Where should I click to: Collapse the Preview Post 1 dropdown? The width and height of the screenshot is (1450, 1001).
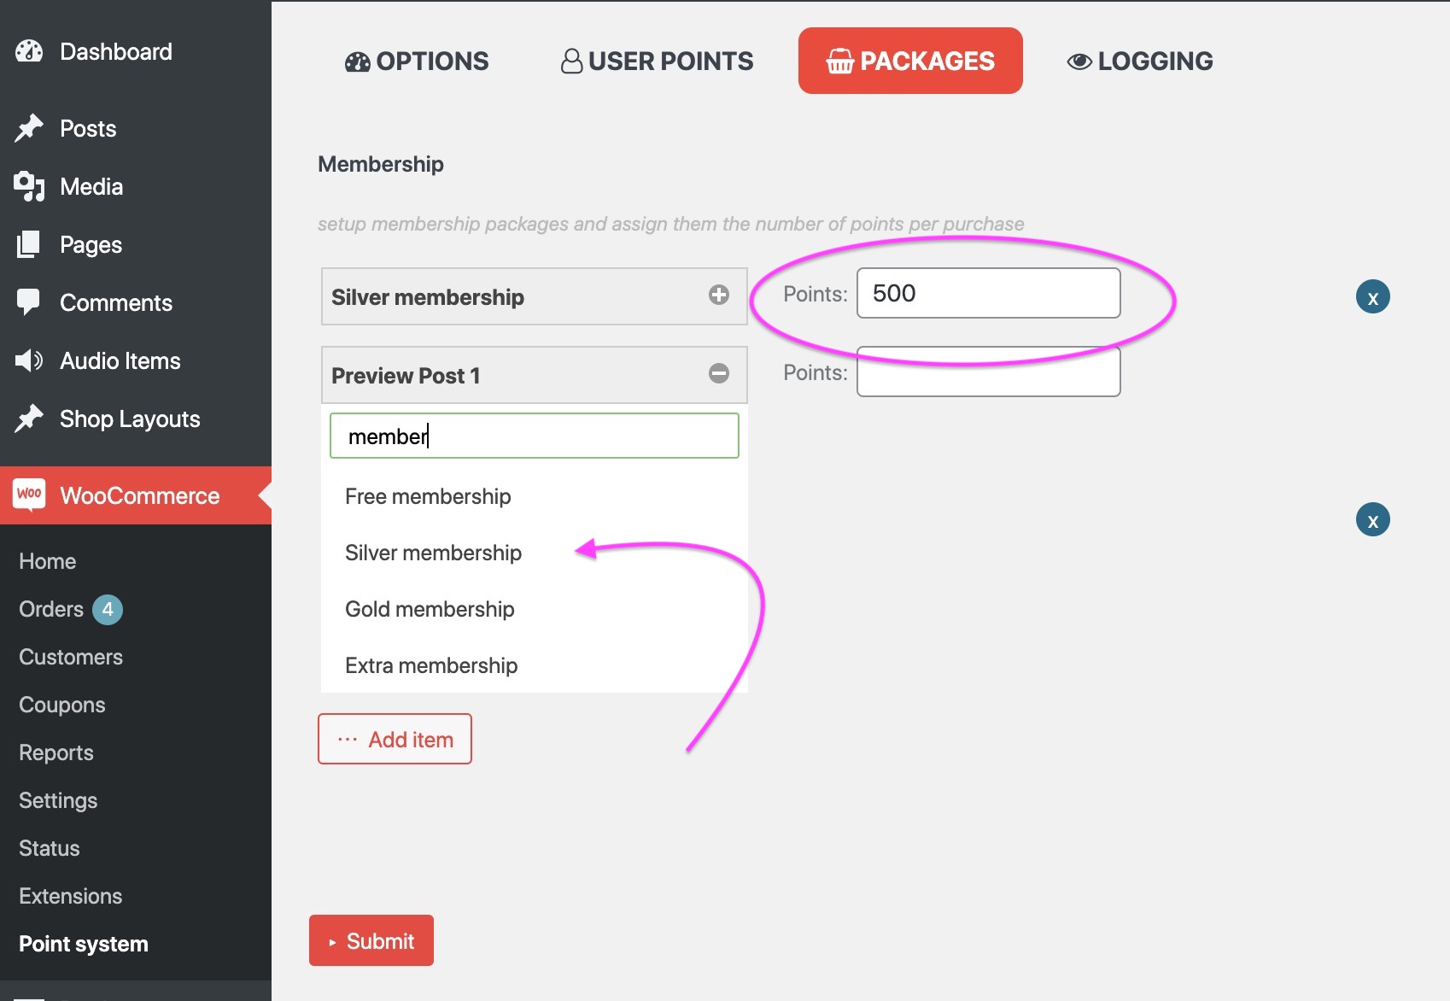tap(719, 373)
